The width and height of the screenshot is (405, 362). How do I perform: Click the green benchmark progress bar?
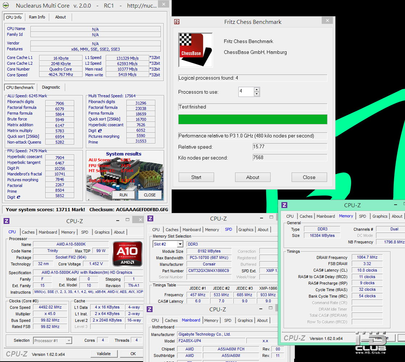[252, 119]
